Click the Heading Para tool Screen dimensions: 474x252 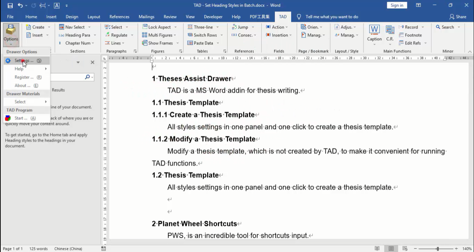[x=74, y=35]
